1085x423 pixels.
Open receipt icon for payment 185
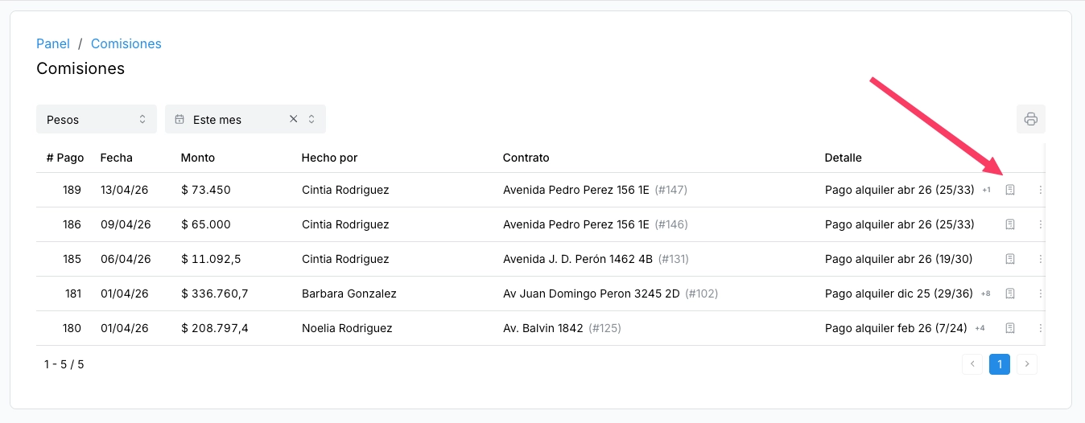1010,259
